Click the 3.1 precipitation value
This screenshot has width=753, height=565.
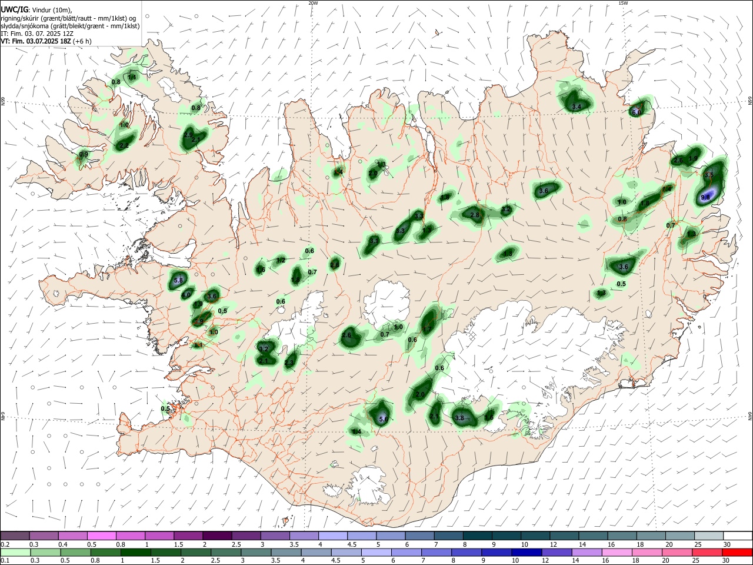374,240
